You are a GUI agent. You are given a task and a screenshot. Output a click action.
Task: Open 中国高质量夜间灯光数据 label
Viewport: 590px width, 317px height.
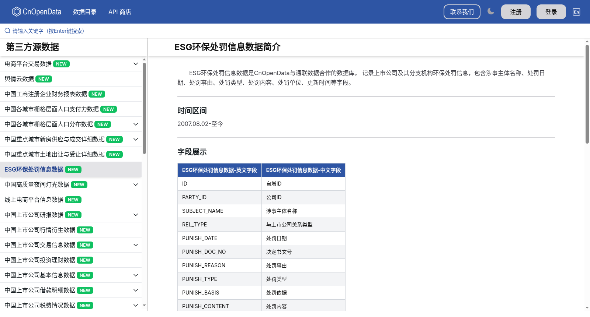tap(37, 185)
